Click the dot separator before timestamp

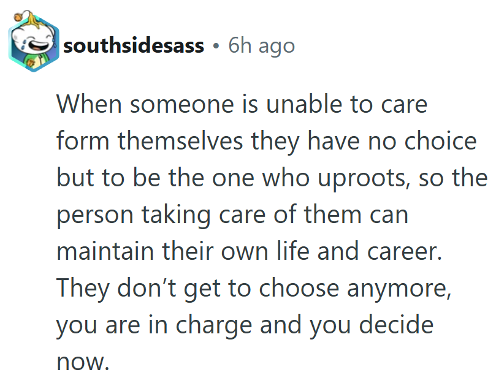tap(216, 46)
